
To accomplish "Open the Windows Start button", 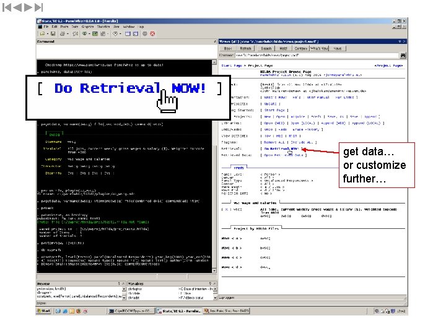I will [x=44, y=311].
